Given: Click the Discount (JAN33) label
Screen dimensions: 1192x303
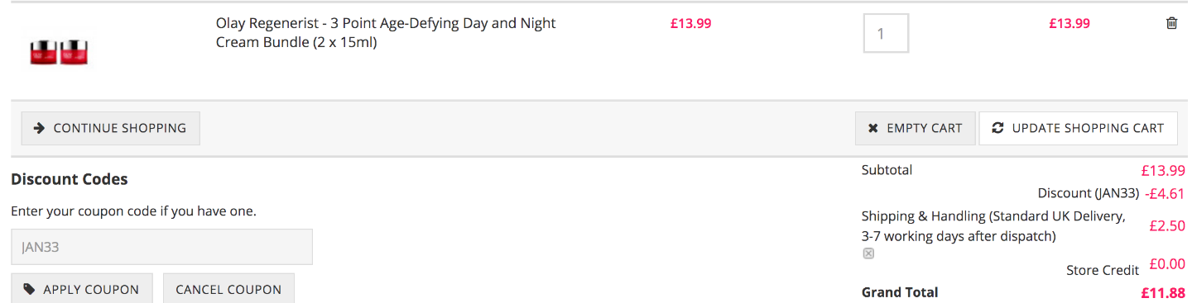Looking at the screenshot, I should 1089,193.
